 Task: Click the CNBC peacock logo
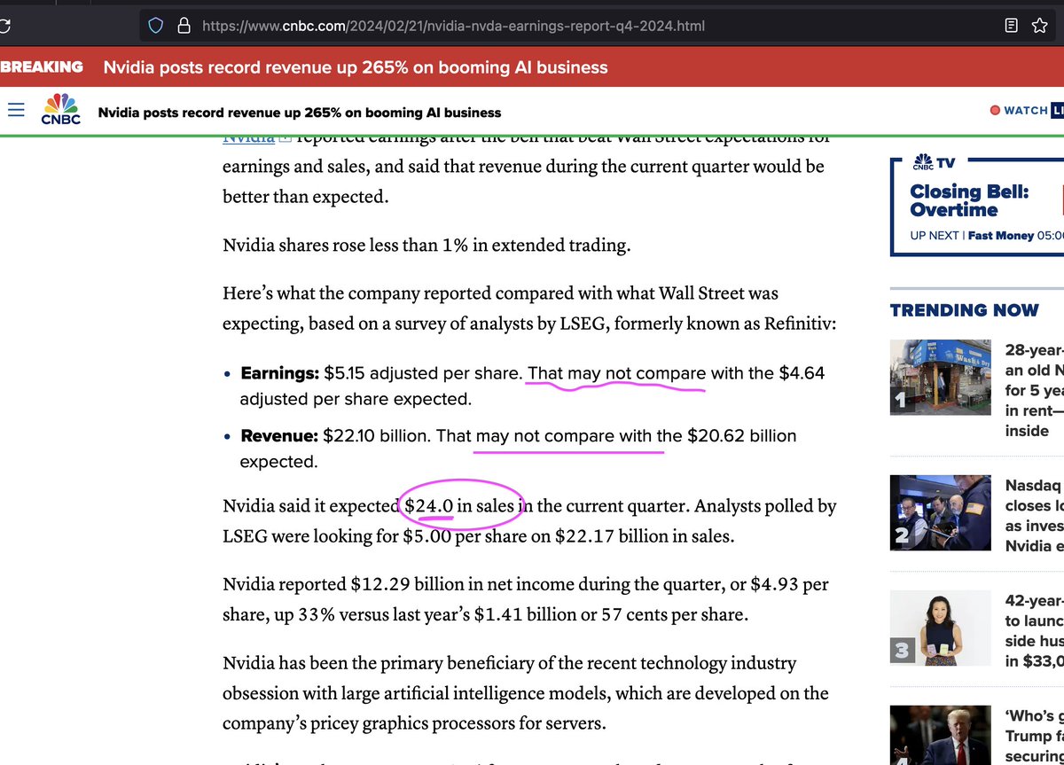(x=61, y=109)
